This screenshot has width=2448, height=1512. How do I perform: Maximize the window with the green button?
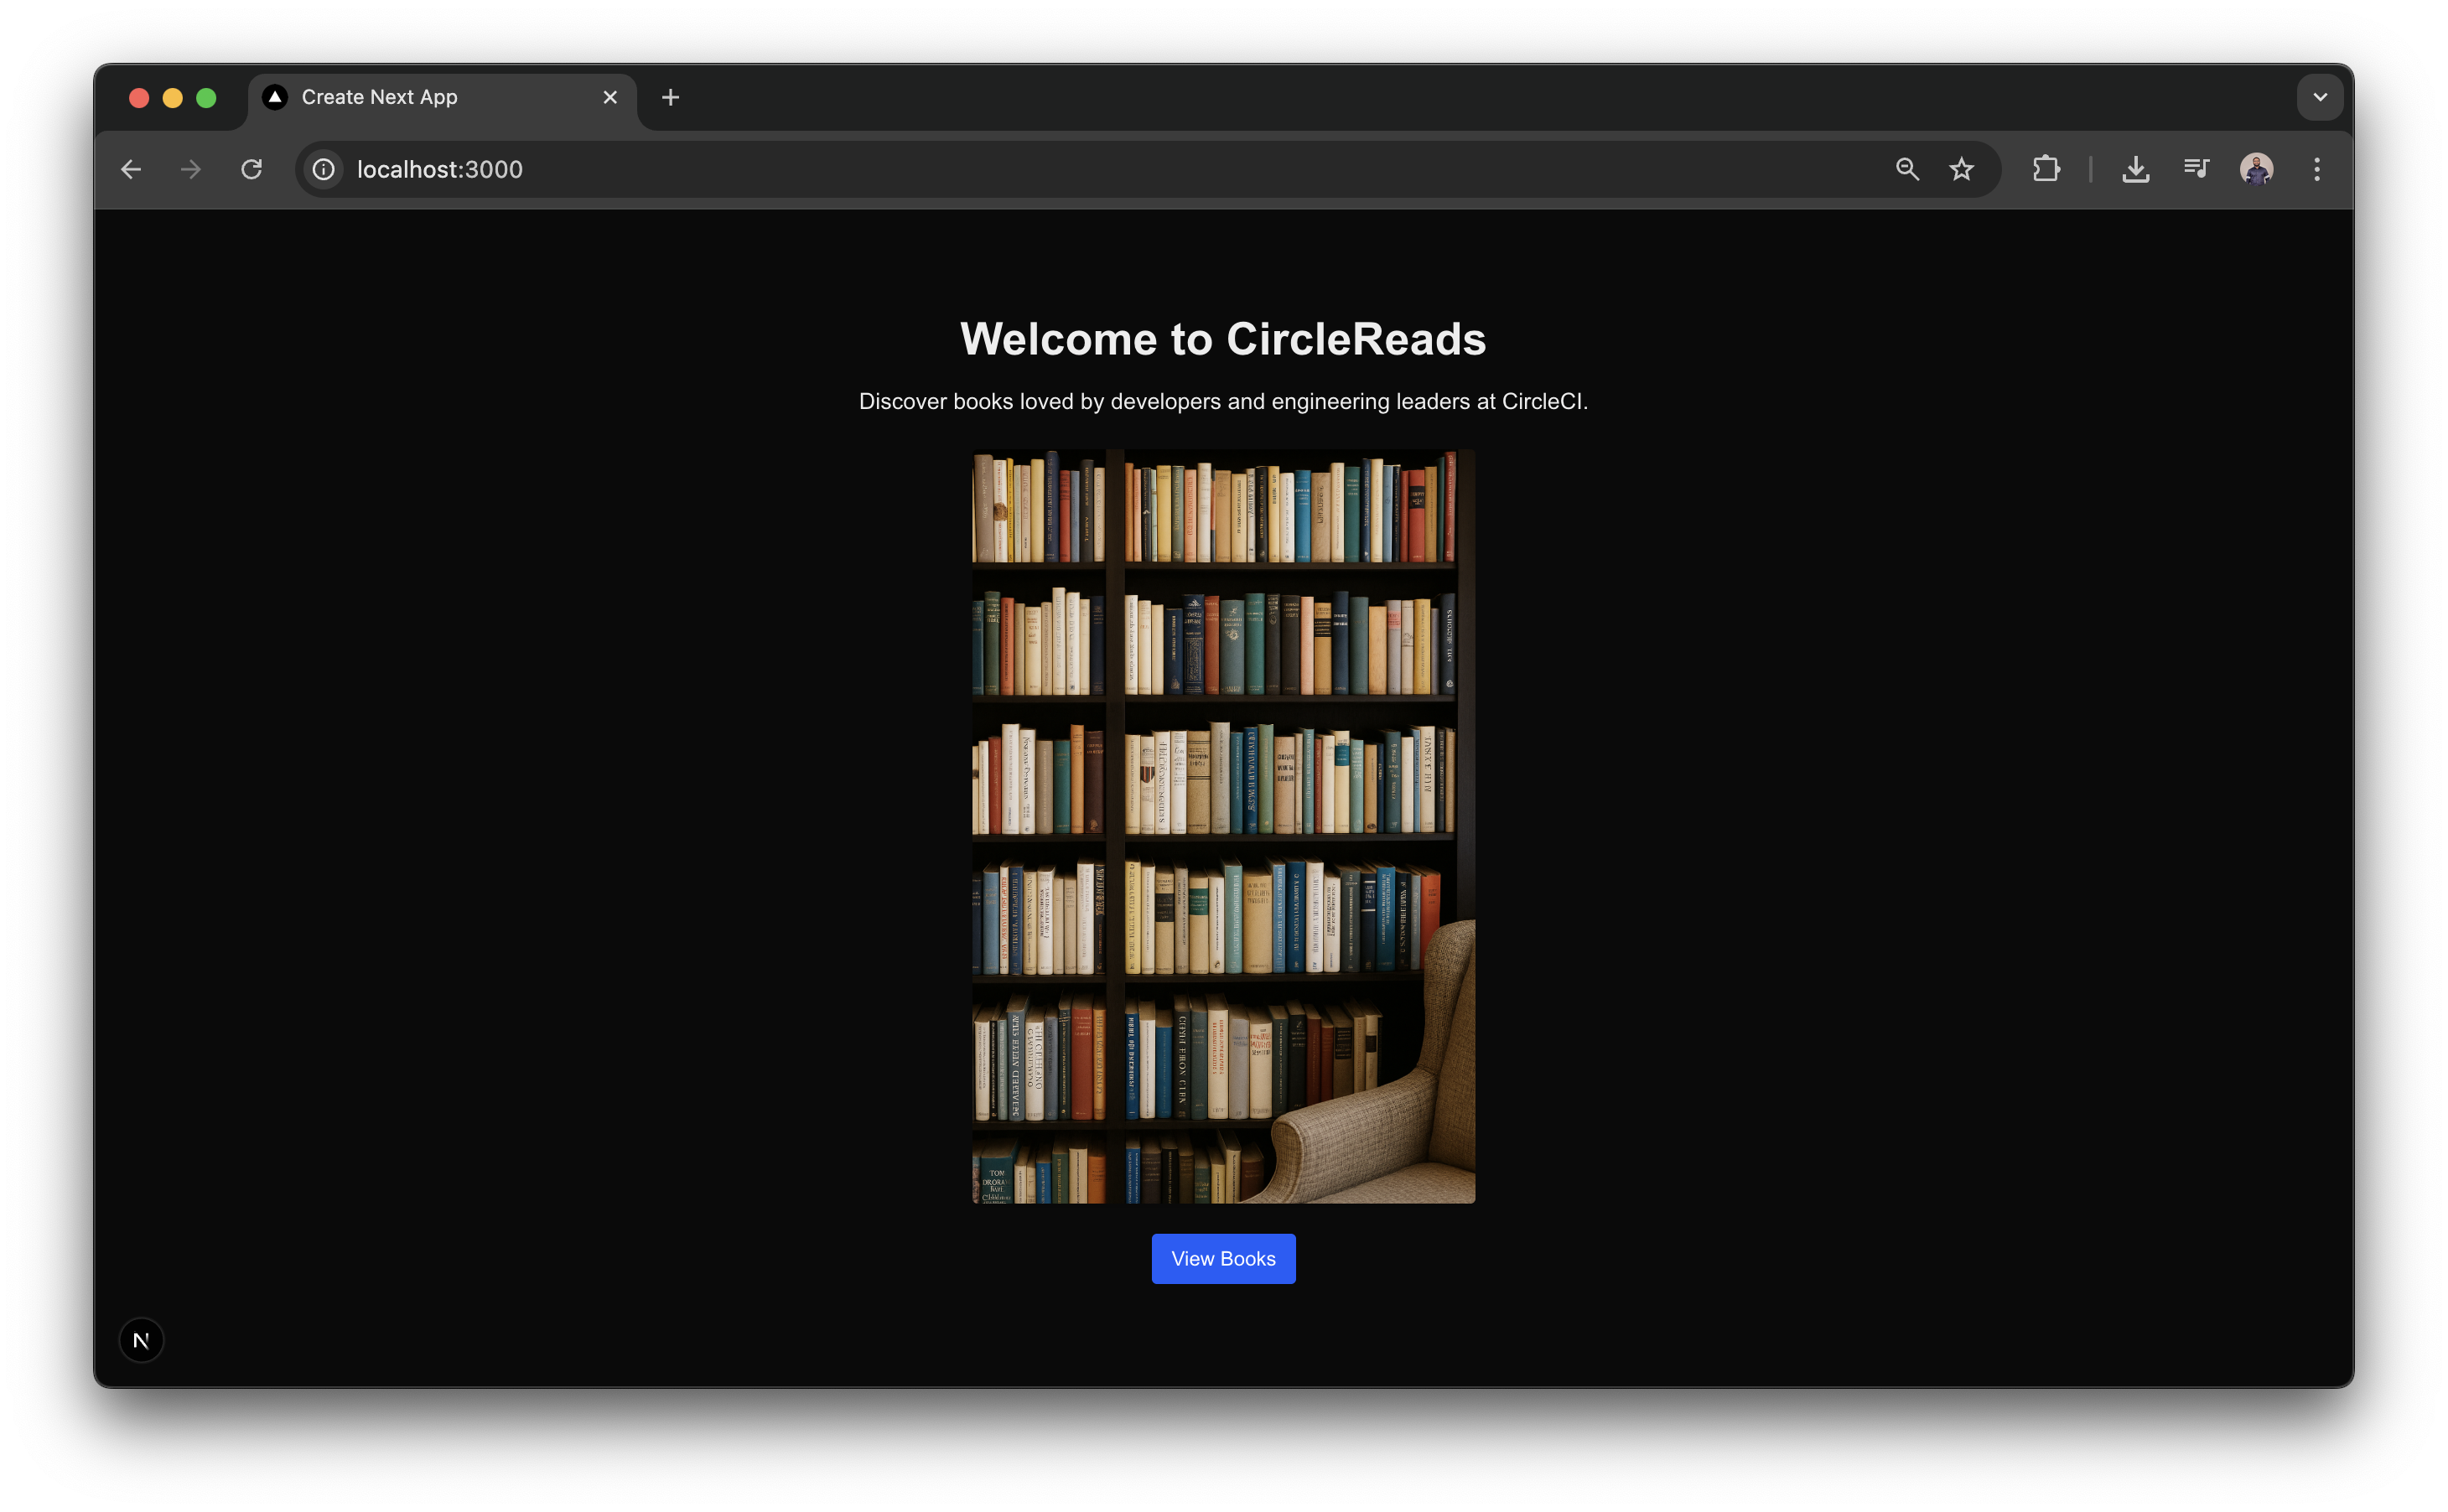click(206, 97)
